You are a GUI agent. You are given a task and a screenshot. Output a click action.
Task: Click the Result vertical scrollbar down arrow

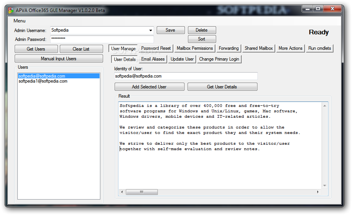tap(325, 186)
